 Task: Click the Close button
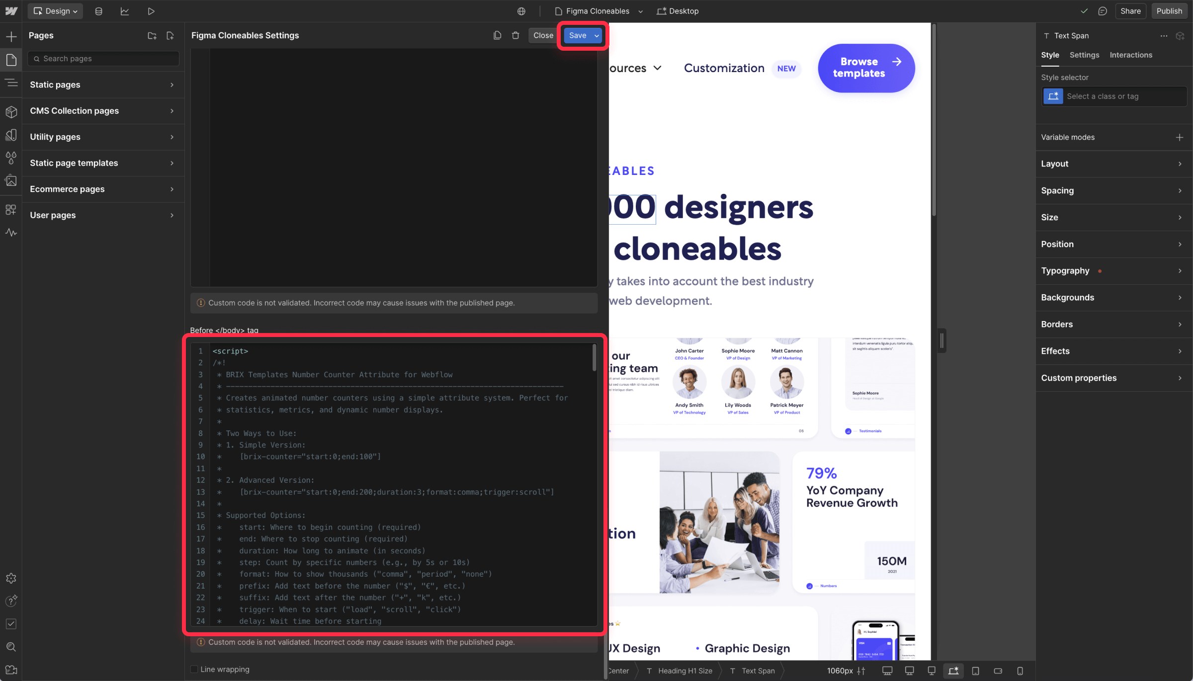(x=543, y=35)
